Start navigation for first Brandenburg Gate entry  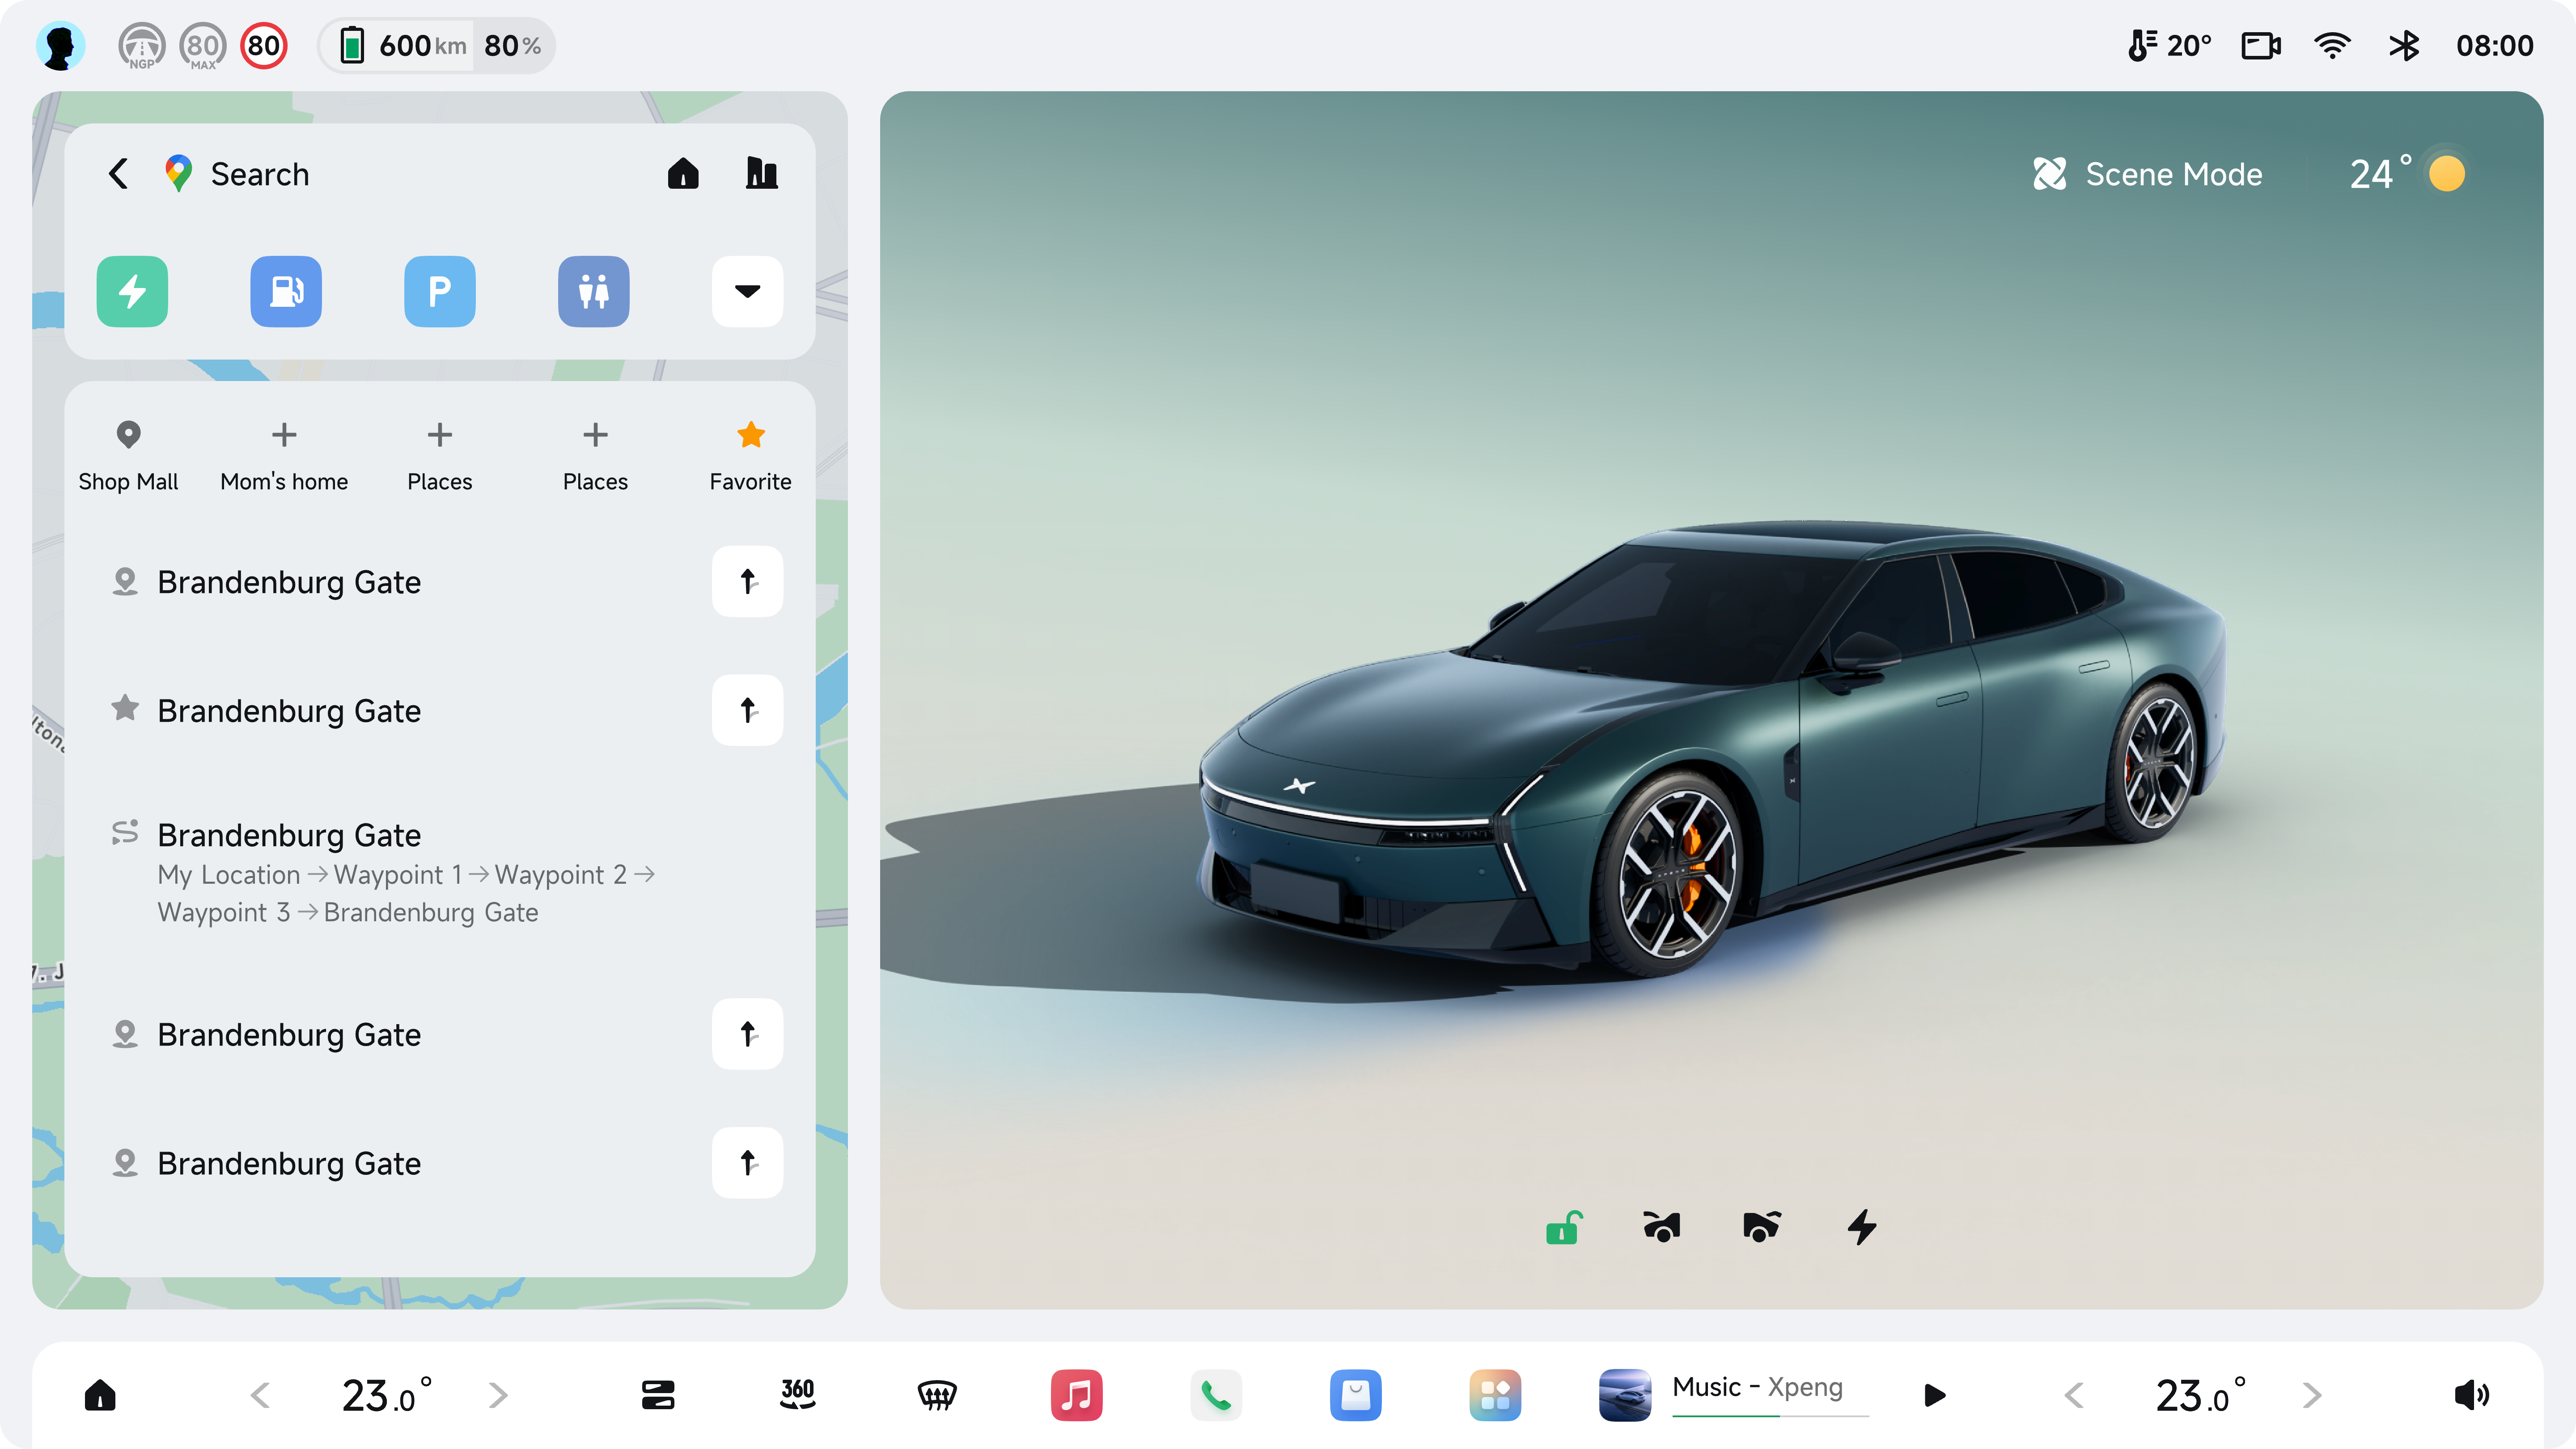point(748,582)
